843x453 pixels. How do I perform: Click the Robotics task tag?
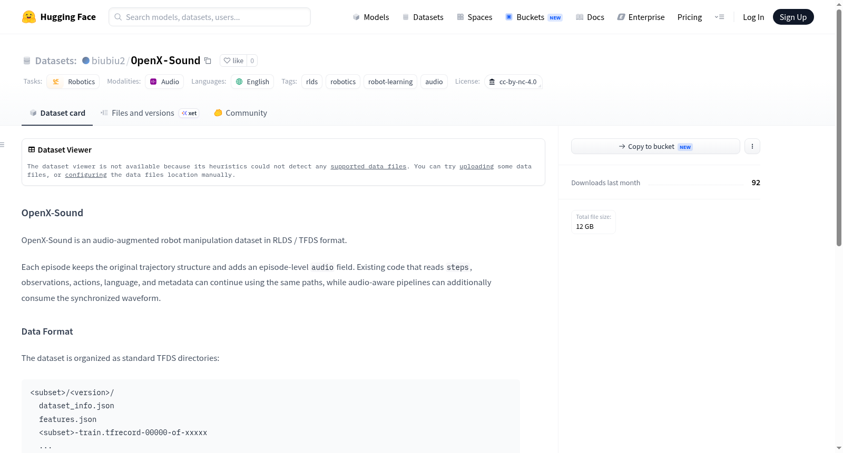(73, 82)
